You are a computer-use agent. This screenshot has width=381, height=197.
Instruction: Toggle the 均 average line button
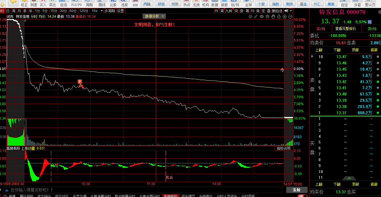253,11
